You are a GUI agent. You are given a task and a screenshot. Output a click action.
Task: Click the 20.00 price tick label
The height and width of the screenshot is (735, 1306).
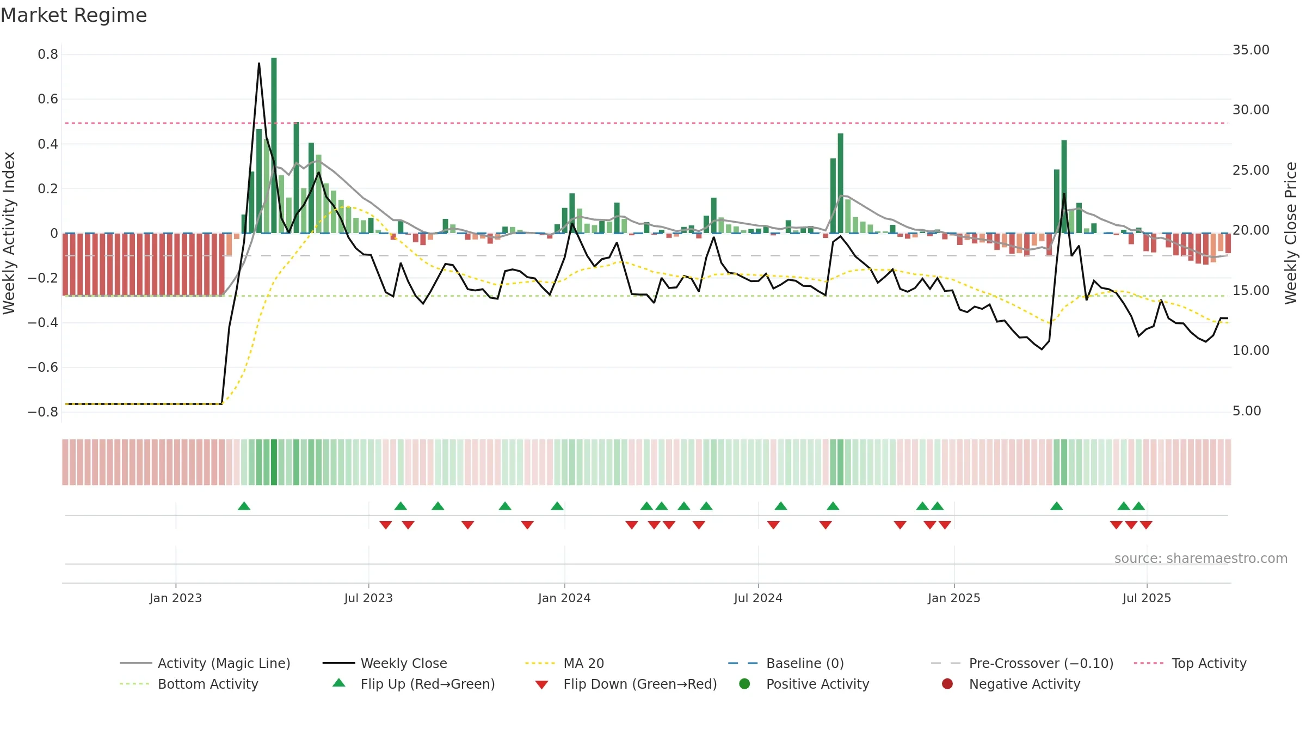click(x=1251, y=230)
